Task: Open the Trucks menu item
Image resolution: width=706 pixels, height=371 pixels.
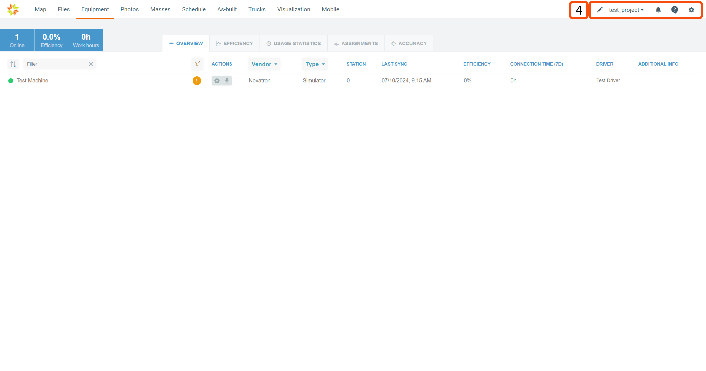Action: tap(257, 9)
